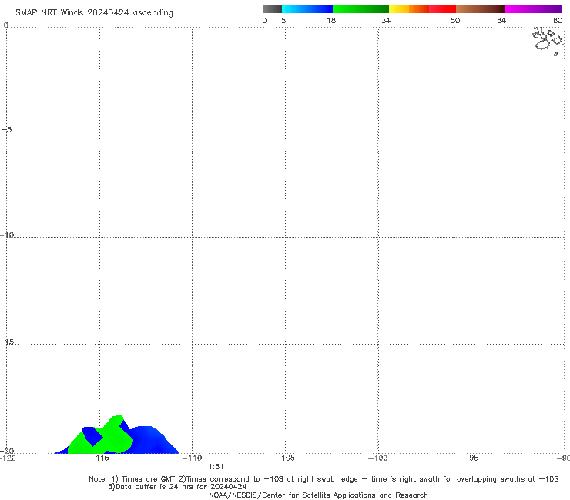Click the 'Data buffer is 24 hrs' note
This screenshot has height=500, width=570.
(x=177, y=487)
